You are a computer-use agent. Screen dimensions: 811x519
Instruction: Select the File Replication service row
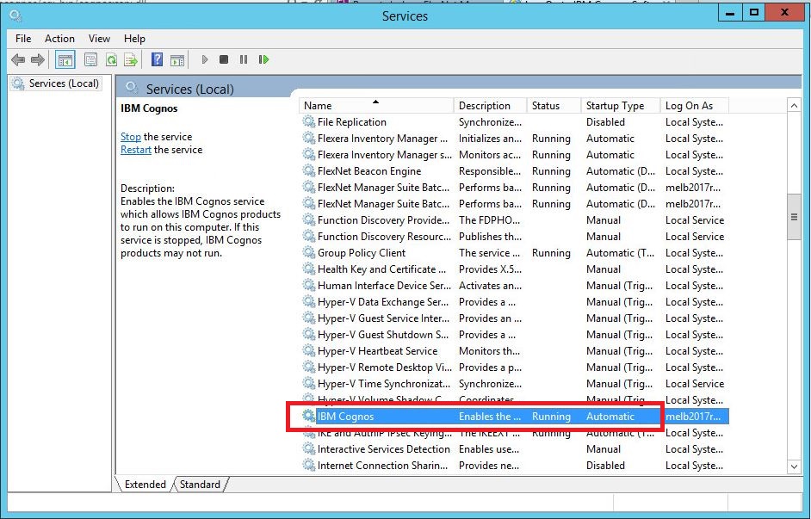(514, 122)
